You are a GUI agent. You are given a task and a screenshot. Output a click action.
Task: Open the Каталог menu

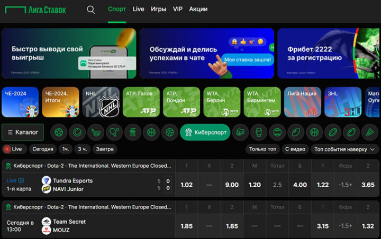coord(23,132)
